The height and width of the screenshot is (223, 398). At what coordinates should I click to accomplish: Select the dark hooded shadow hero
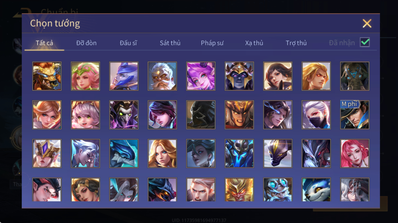pos(201,115)
